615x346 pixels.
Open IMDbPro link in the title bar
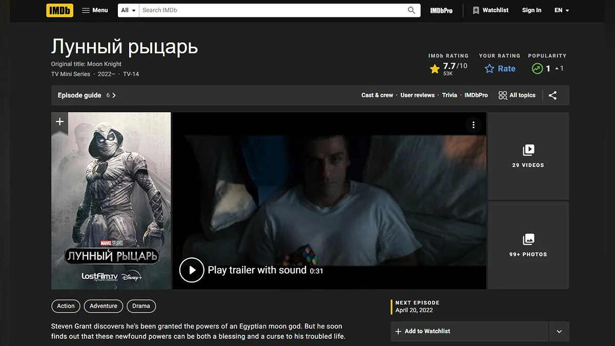pos(476,95)
